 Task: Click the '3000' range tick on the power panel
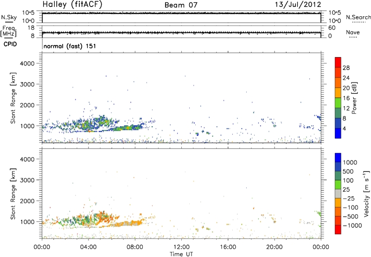[x=27, y=84]
